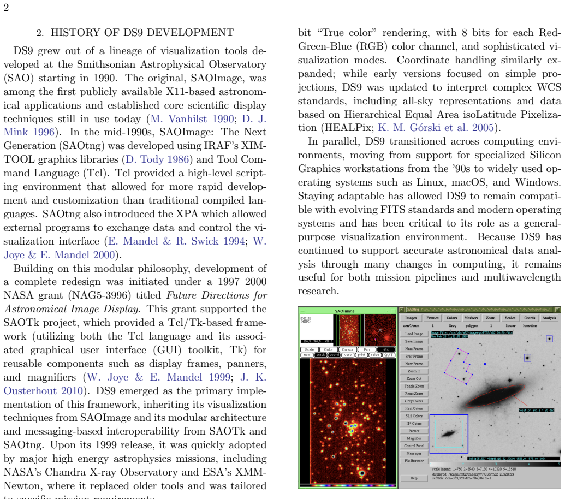This screenshot has height=499, width=565.
Task: Open the Markers menu in SAOtng
Action: (x=471, y=318)
